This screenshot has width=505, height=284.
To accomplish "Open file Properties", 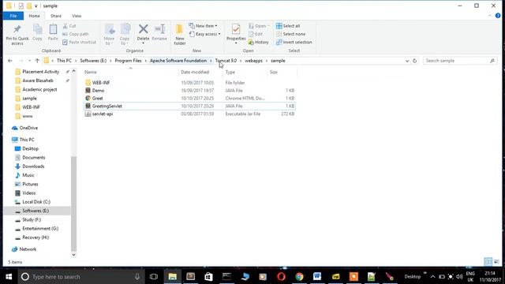I will click(236, 34).
